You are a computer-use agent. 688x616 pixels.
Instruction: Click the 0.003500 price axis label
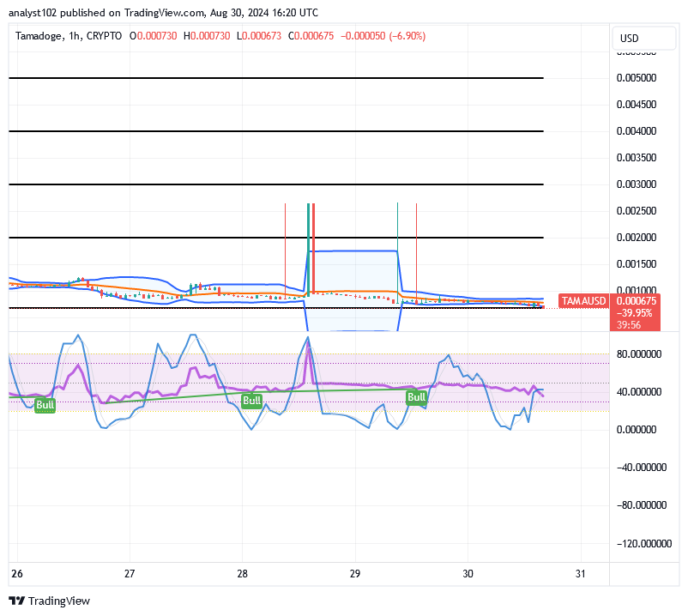pyautogui.click(x=637, y=158)
